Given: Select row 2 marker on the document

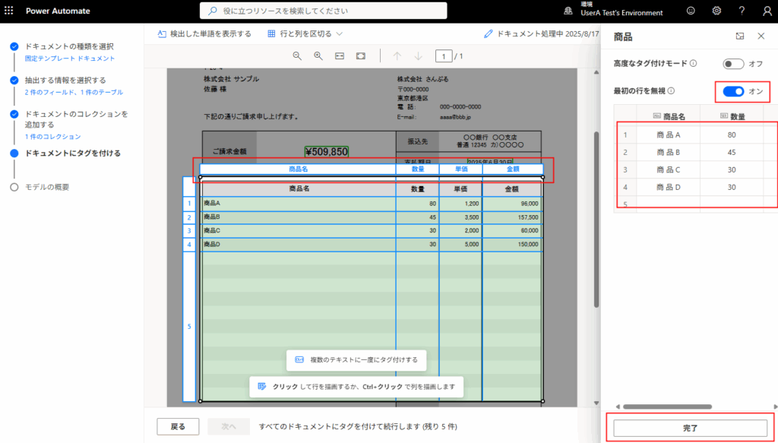Looking at the screenshot, I should tap(189, 217).
